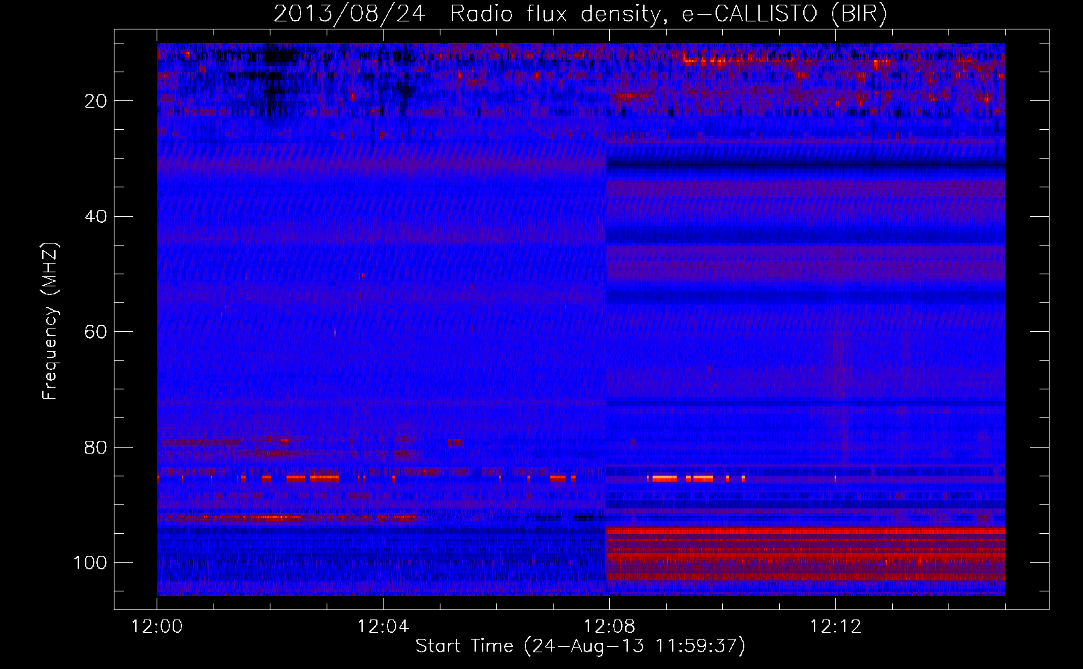The width and height of the screenshot is (1083, 669).
Task: Click the "40" frequency tick label
Action: point(96,217)
